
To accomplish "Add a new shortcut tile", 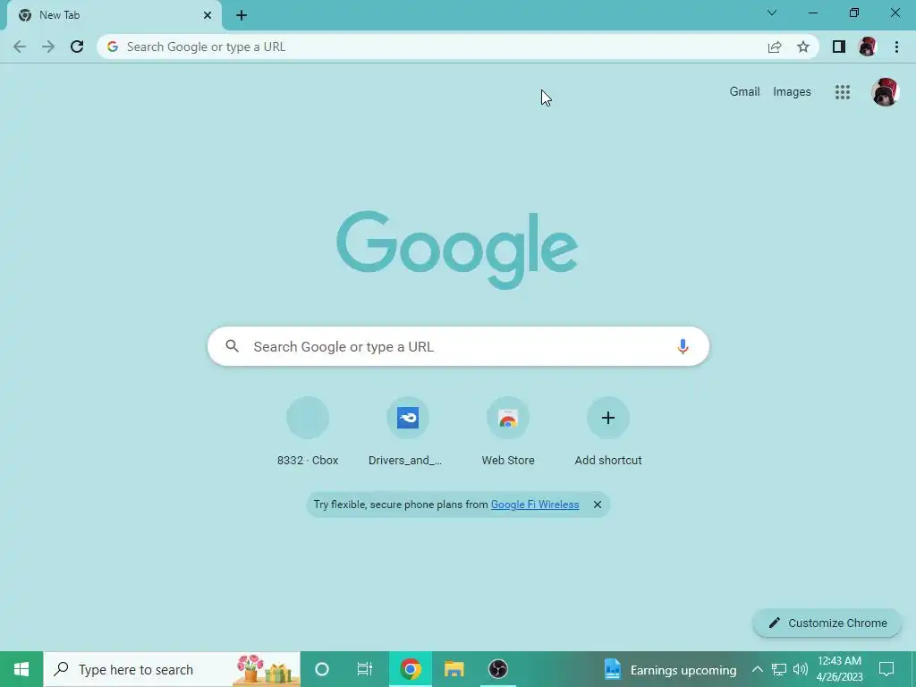I will 608,432.
